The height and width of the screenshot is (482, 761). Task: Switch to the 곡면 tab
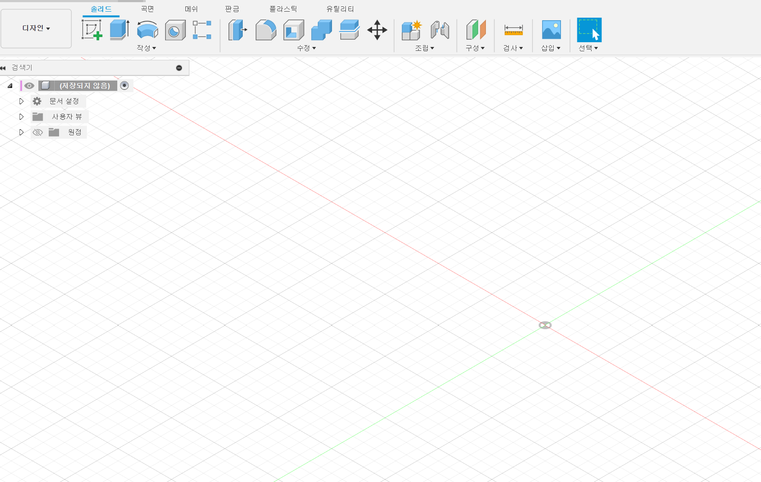(147, 9)
